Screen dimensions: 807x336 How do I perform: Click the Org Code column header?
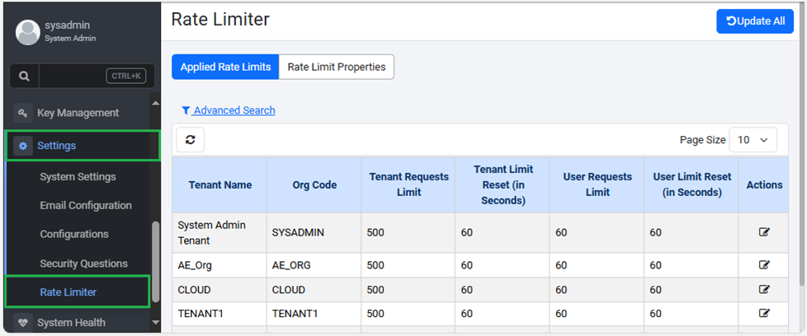pyautogui.click(x=314, y=185)
